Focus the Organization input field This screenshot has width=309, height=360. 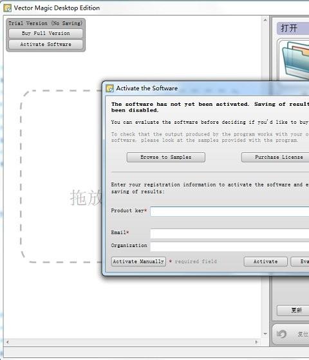230,246
